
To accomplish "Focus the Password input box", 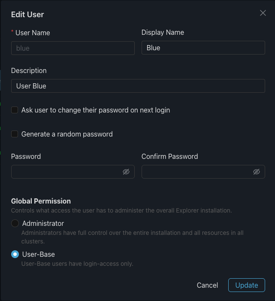I will tap(66, 172).
